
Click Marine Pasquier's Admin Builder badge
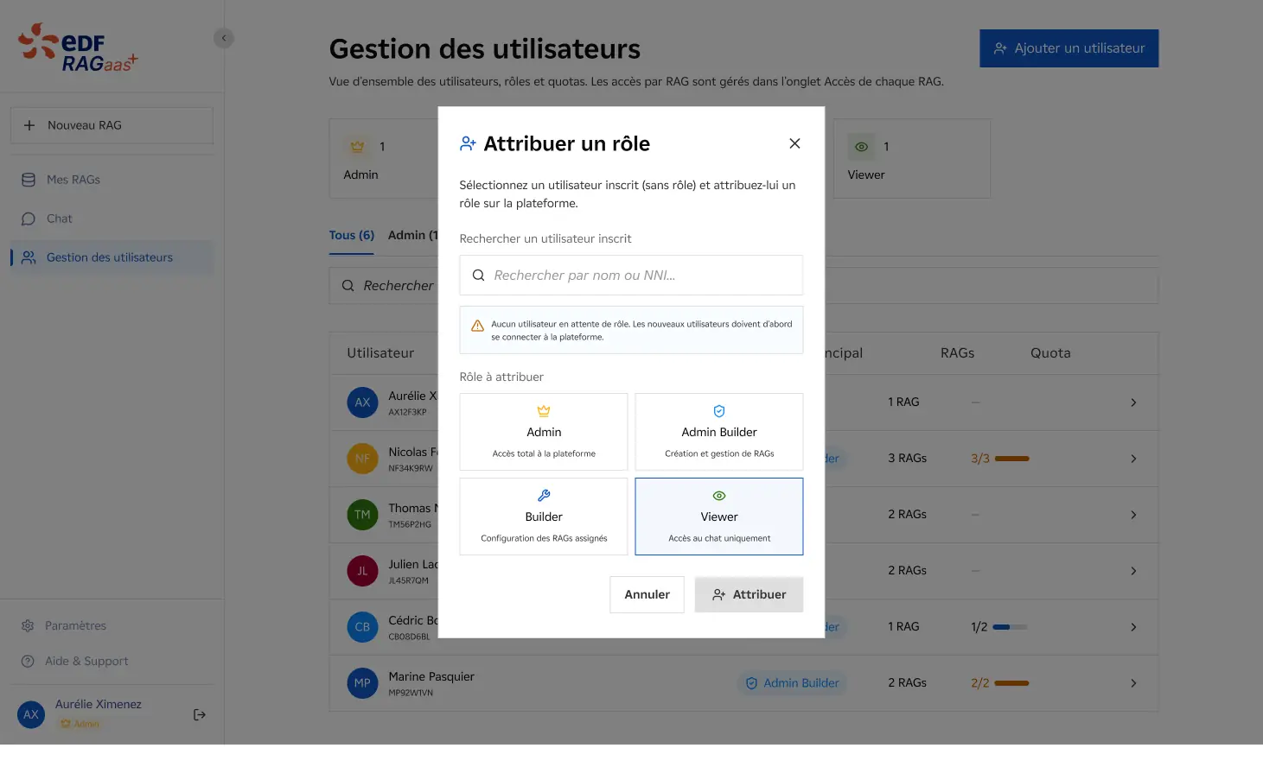793,683
